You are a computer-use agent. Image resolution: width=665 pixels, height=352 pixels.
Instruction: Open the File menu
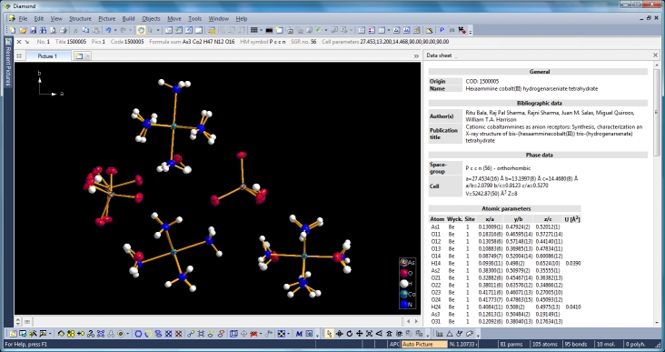pos(23,19)
